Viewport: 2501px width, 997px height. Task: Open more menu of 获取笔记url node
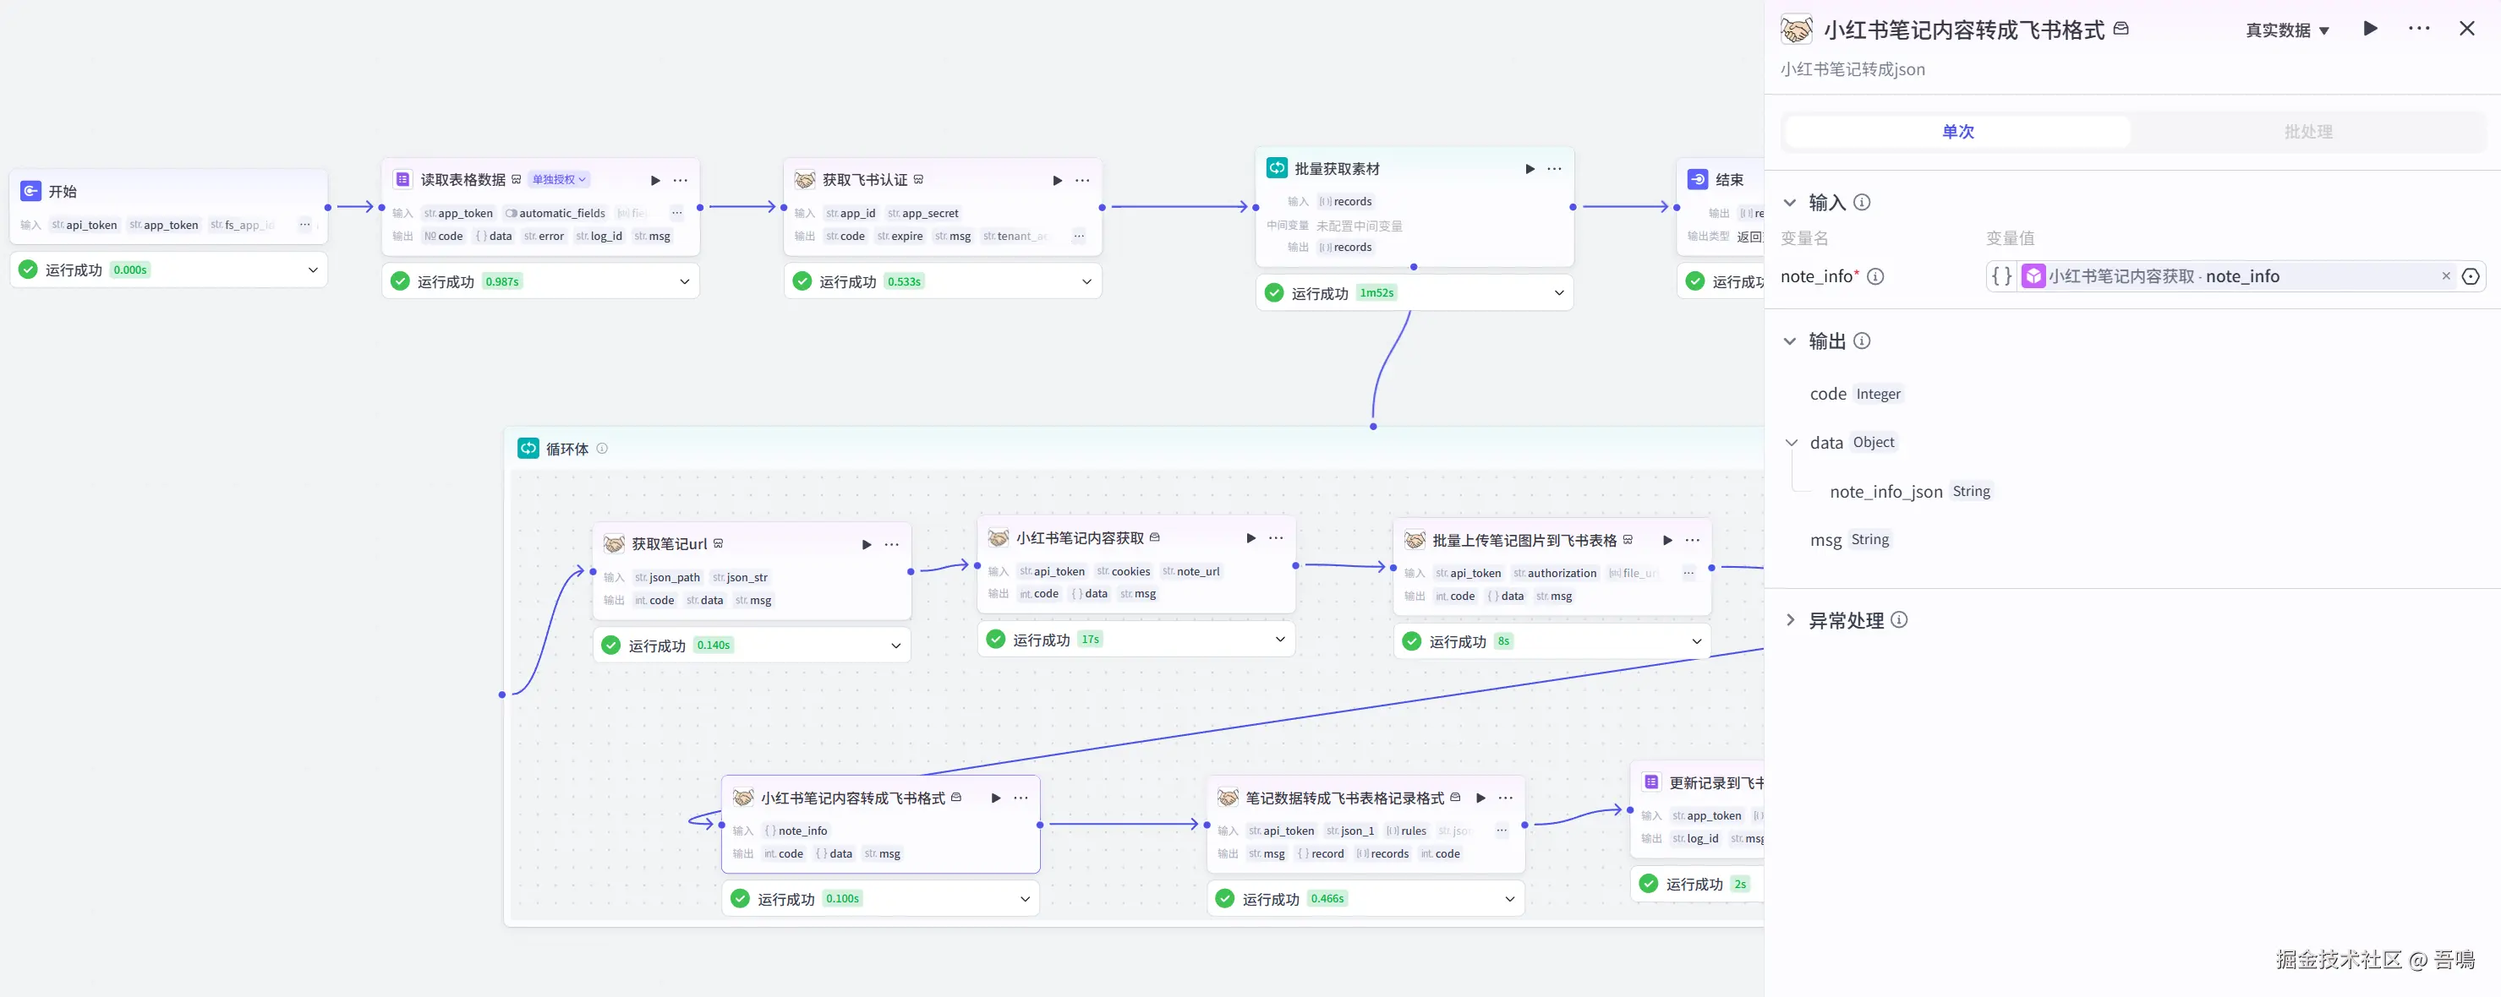click(891, 545)
